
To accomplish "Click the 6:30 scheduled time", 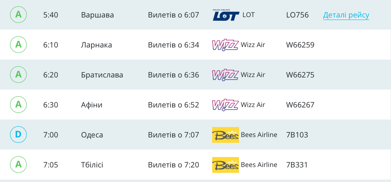I will (x=51, y=105).
